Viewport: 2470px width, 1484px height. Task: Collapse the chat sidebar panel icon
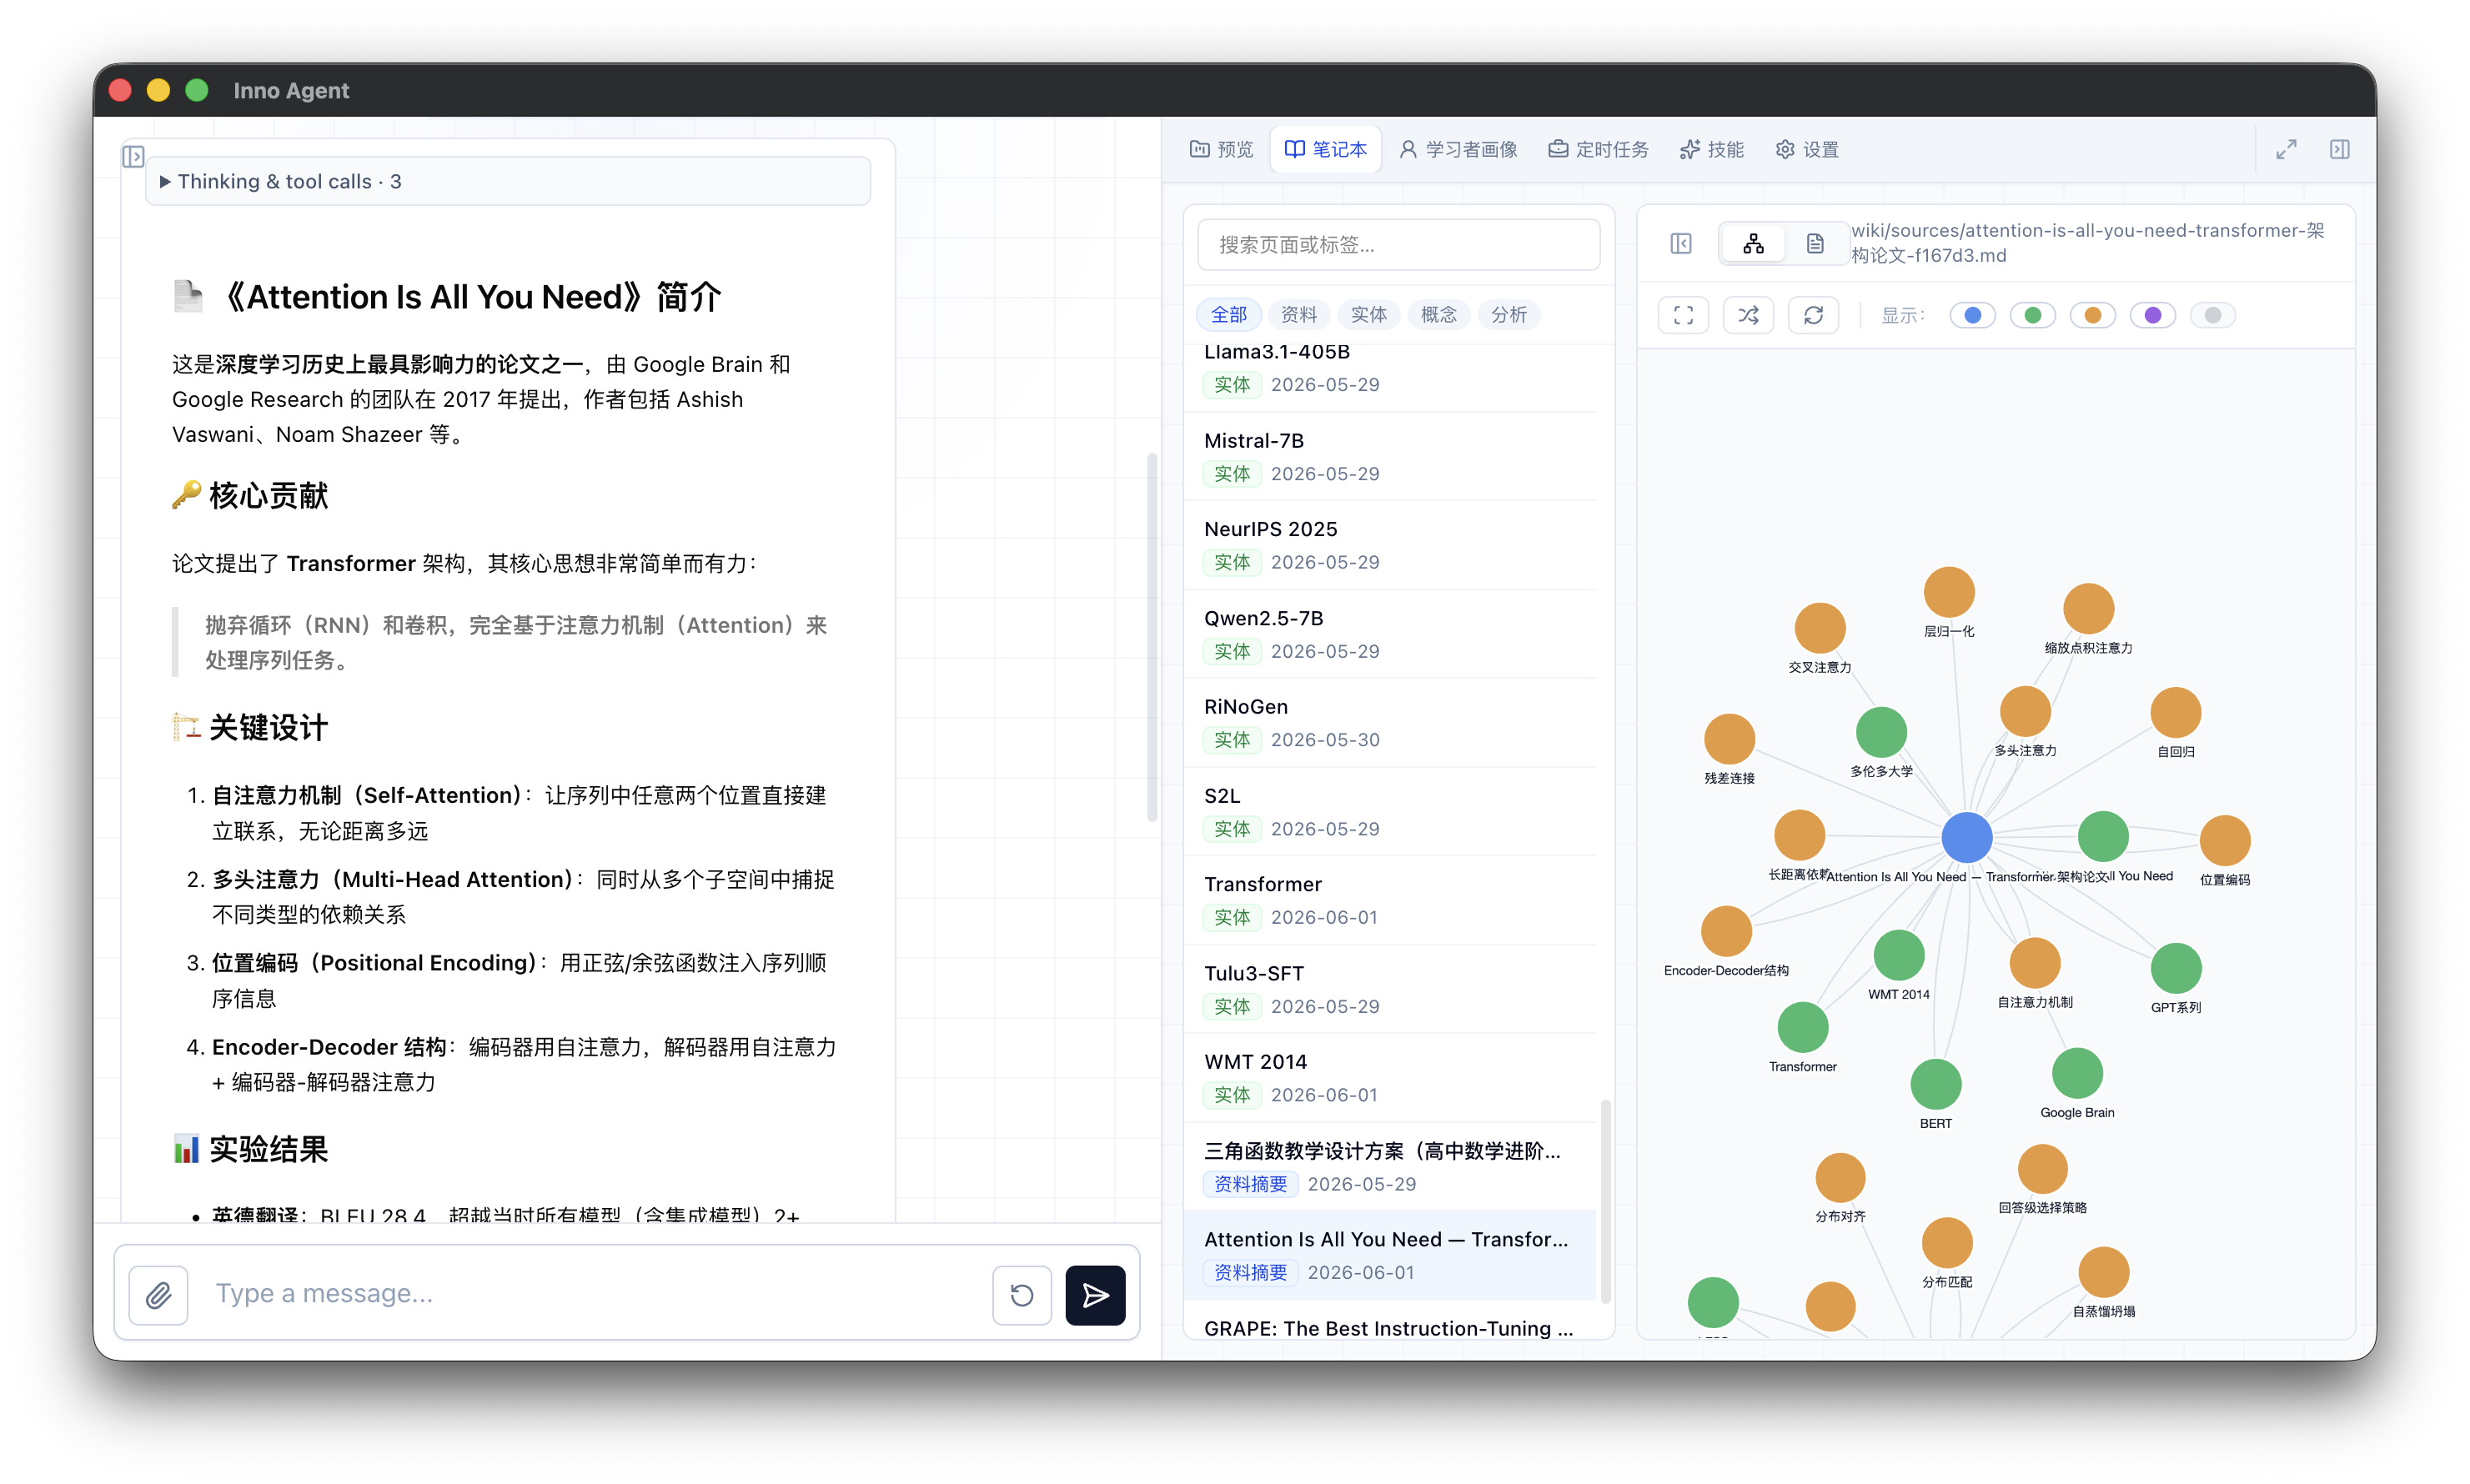[x=133, y=157]
